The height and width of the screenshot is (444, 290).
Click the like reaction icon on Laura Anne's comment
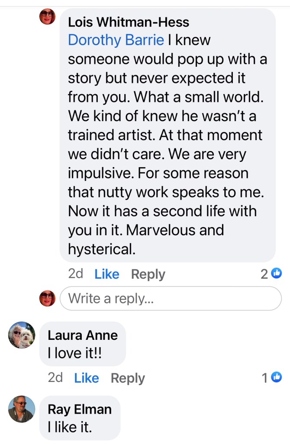pos(277,378)
